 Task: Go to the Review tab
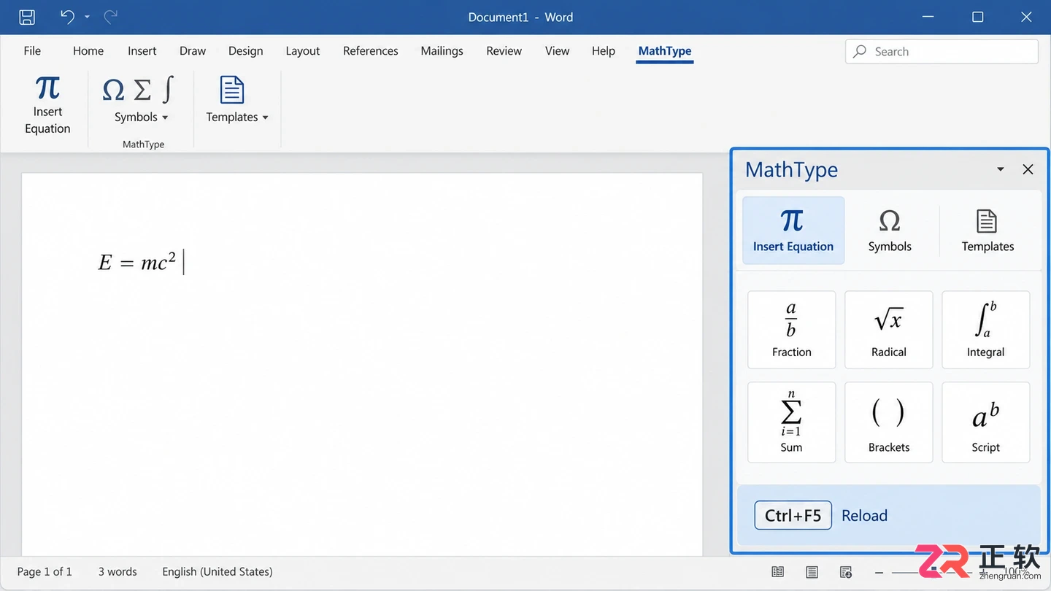click(x=504, y=51)
